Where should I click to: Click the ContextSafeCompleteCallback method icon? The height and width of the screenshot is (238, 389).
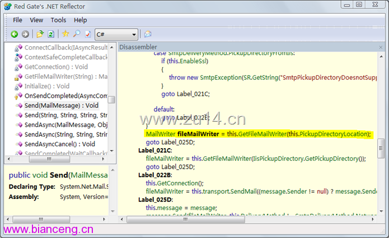[18, 57]
